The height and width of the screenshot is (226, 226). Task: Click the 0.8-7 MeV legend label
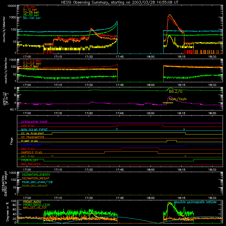[x=31, y=66]
